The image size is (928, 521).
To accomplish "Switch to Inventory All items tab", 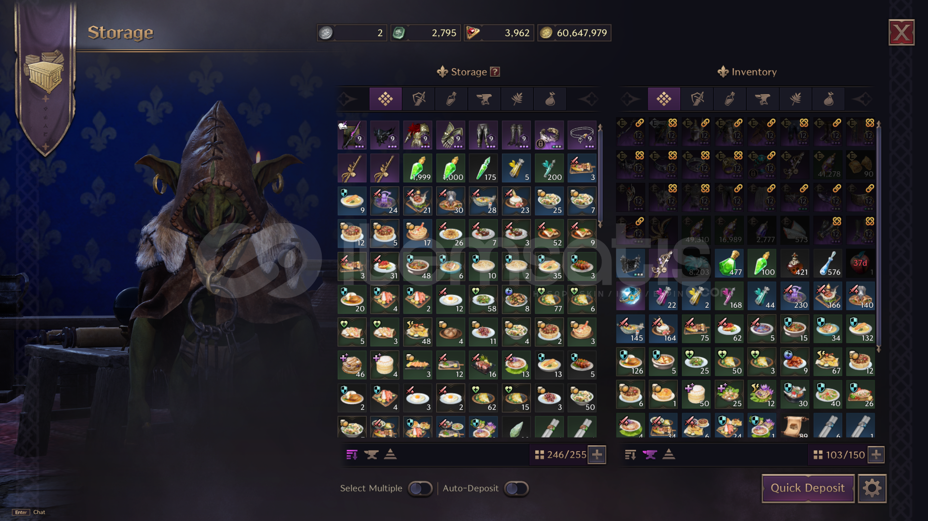I will point(664,99).
